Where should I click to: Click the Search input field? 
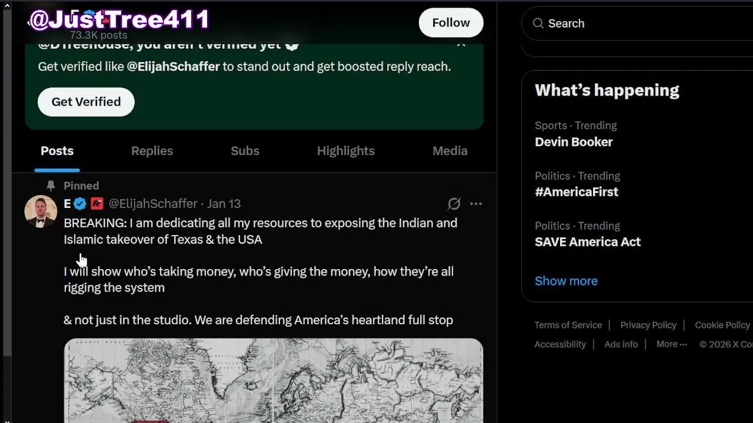point(637,23)
